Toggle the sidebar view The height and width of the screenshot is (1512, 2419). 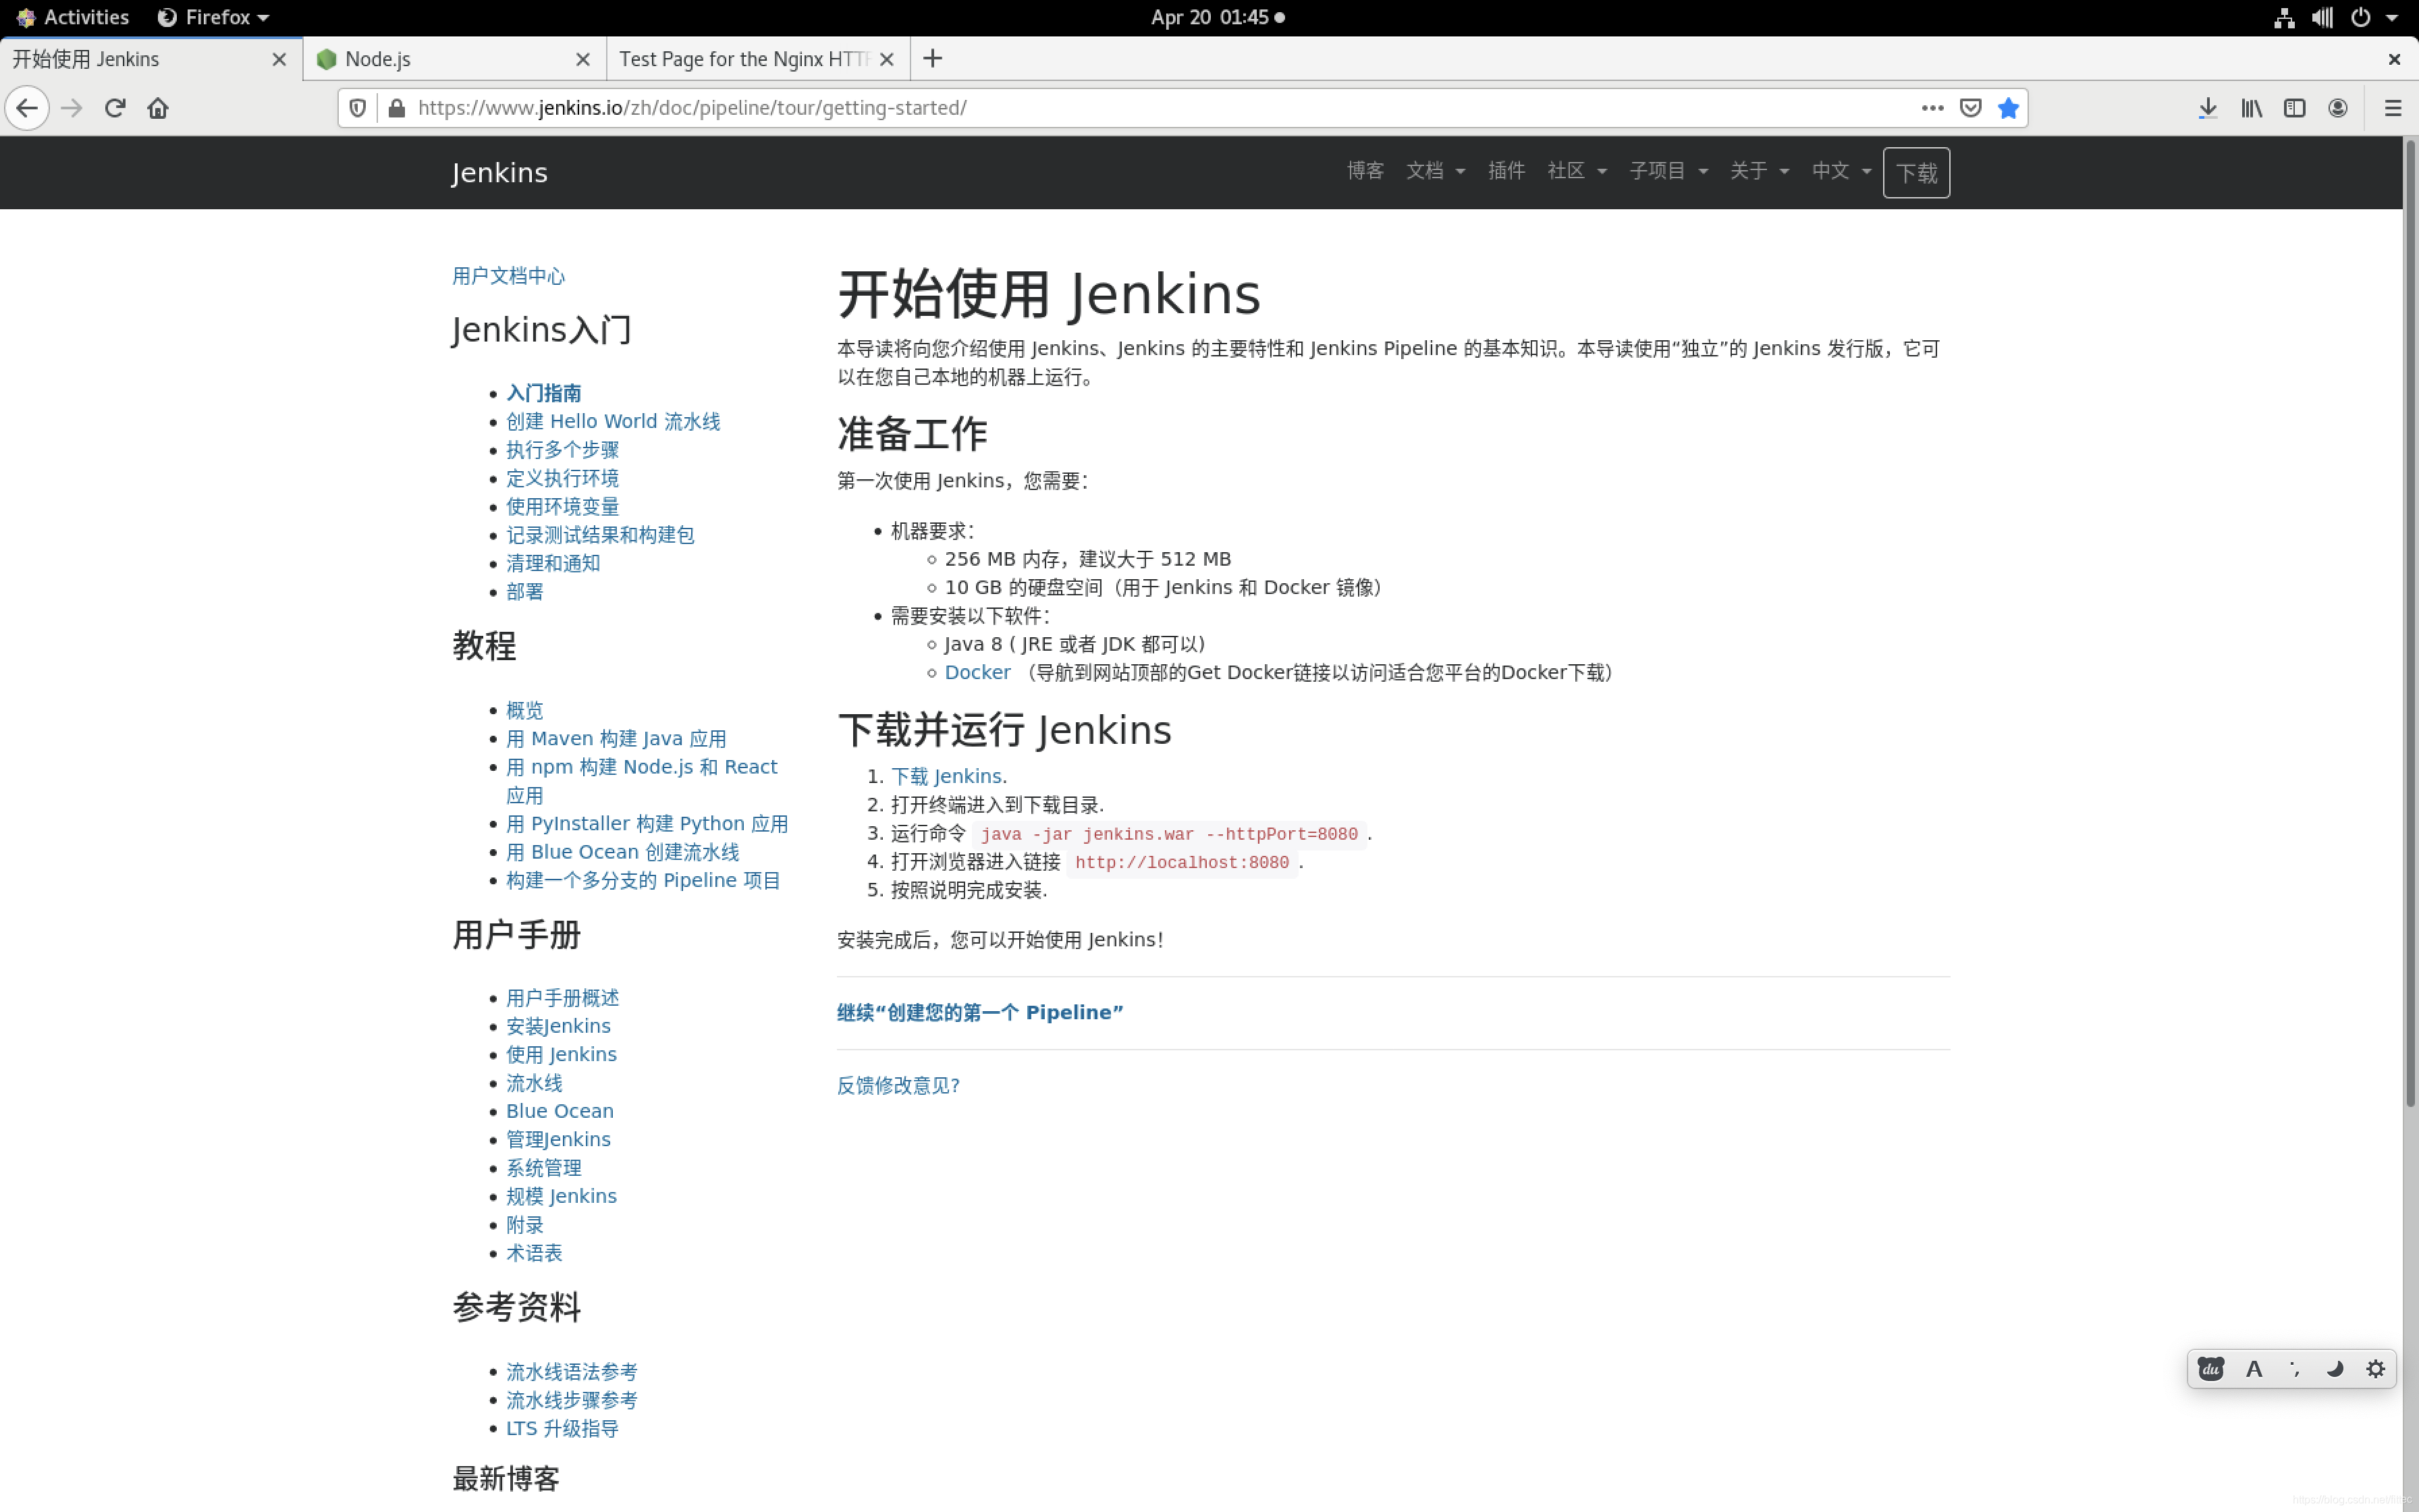[x=2294, y=108]
